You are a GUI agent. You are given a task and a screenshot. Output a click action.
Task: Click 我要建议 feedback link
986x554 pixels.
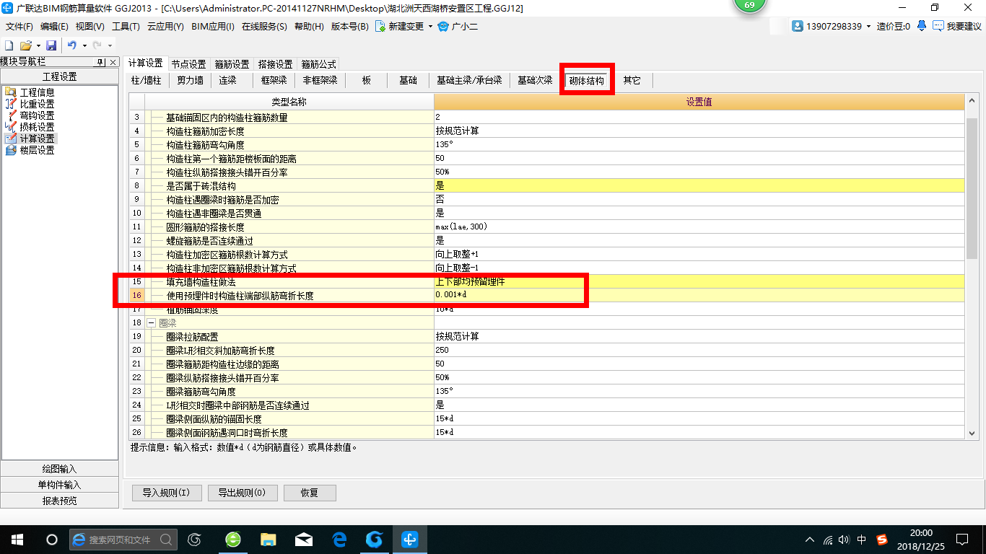(x=957, y=26)
